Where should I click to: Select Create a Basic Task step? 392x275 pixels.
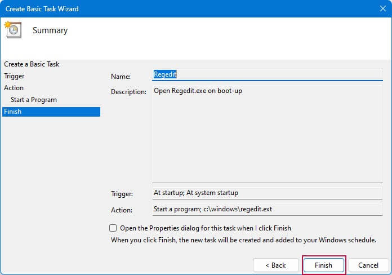point(32,64)
